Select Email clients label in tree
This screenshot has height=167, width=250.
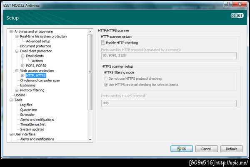[x=35, y=56]
